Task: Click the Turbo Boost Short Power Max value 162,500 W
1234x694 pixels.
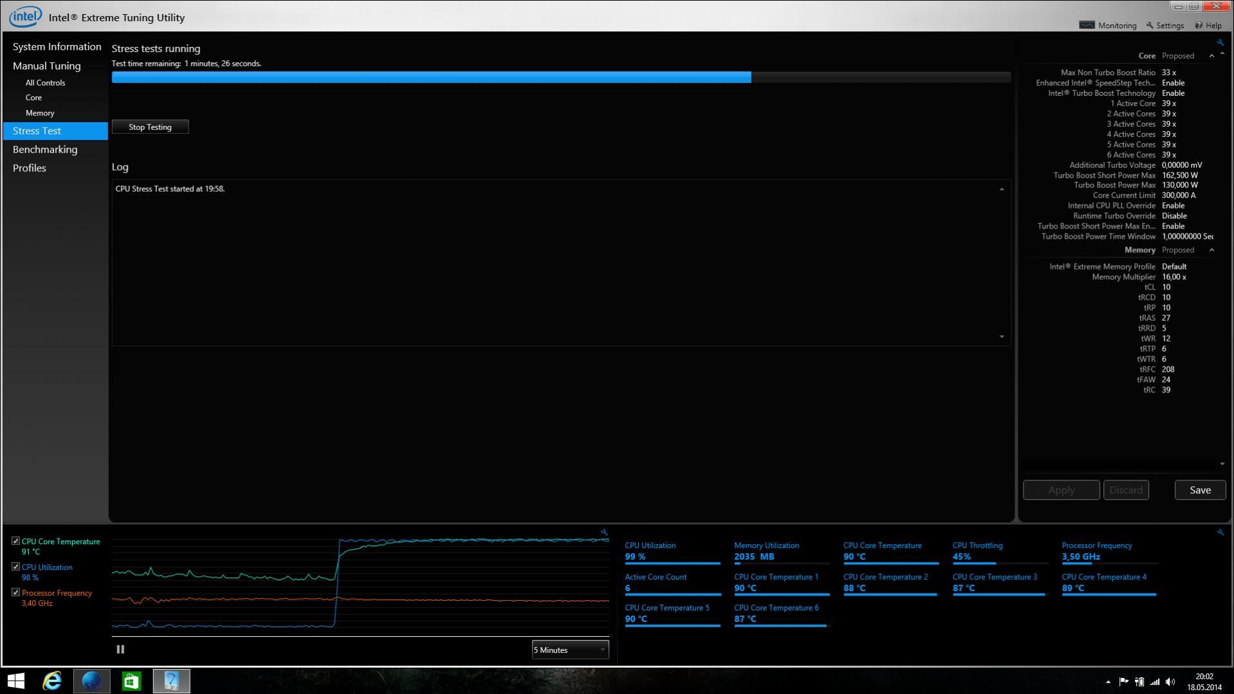Action: coord(1179,175)
